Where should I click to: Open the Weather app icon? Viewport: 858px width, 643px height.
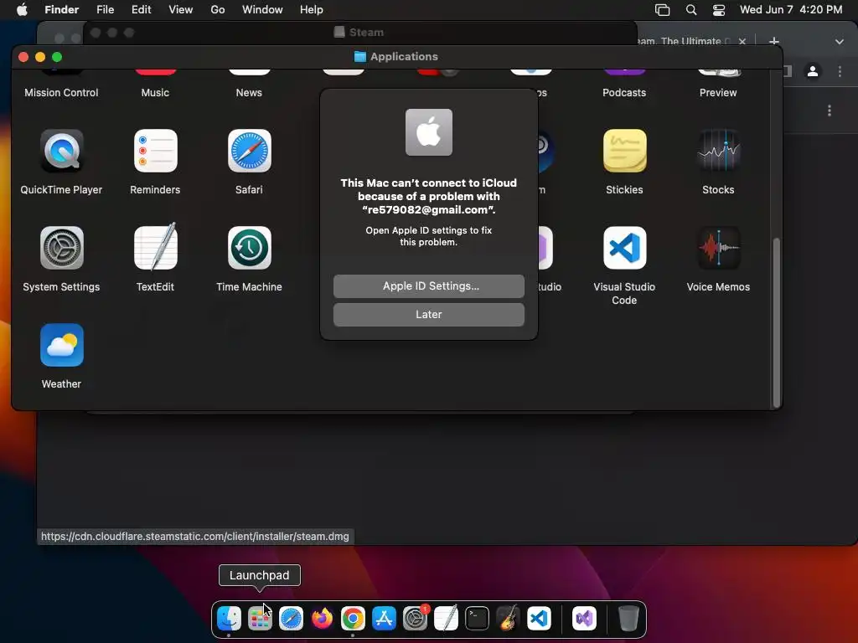61,345
